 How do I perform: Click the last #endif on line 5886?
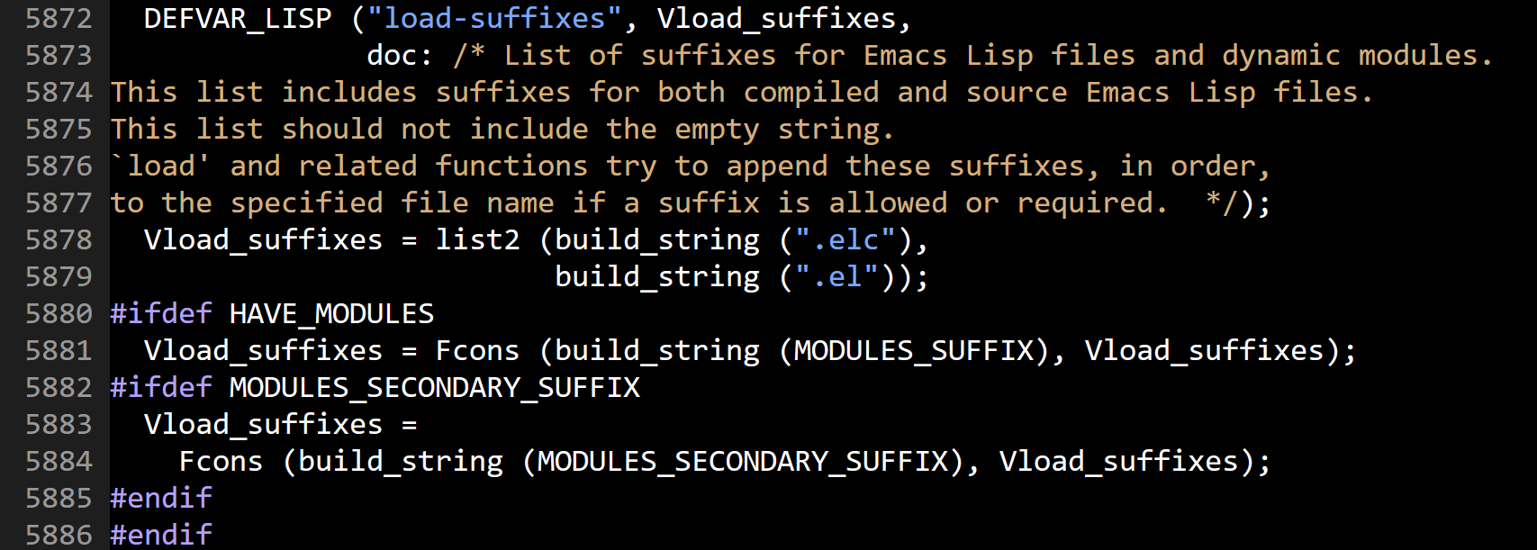pos(161,535)
